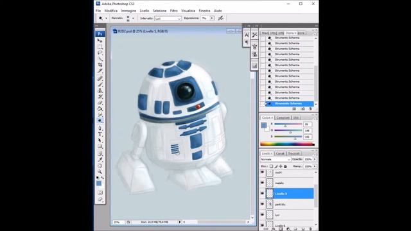Select the Magic Wand tool
Screen dimensions: 411x231
(x=100, y=59)
